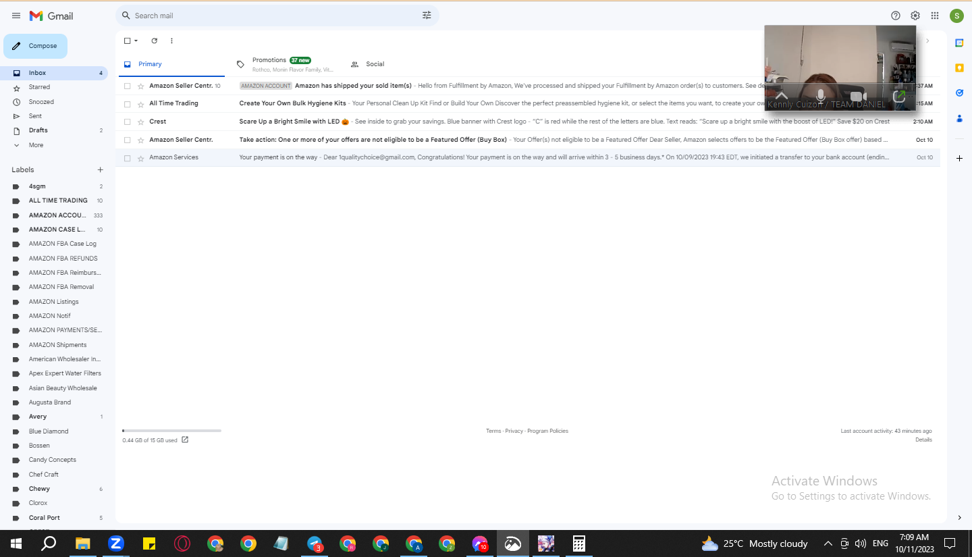Refresh the inbox with the reload icon
Viewport: 972px width, 557px height.
(155, 41)
